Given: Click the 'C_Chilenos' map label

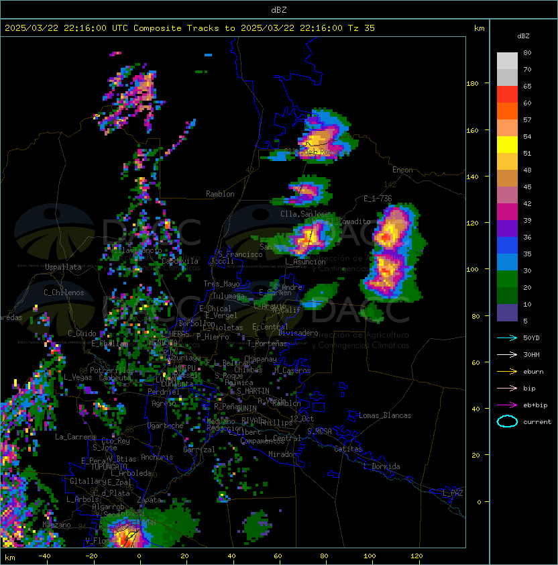Looking at the screenshot, I should [x=64, y=293].
